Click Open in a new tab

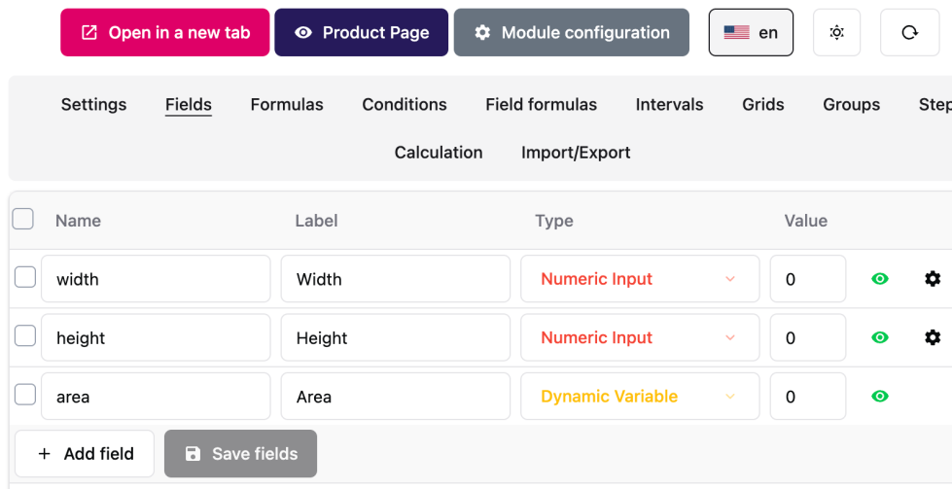point(165,33)
